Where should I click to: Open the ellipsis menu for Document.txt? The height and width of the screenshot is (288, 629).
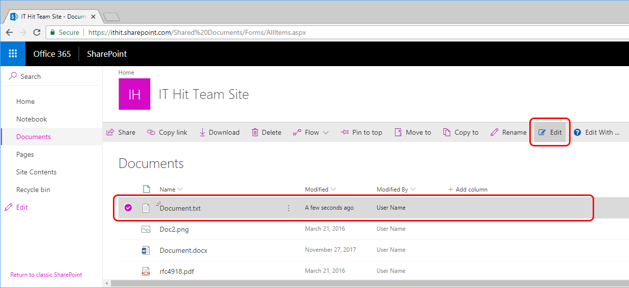click(x=289, y=208)
